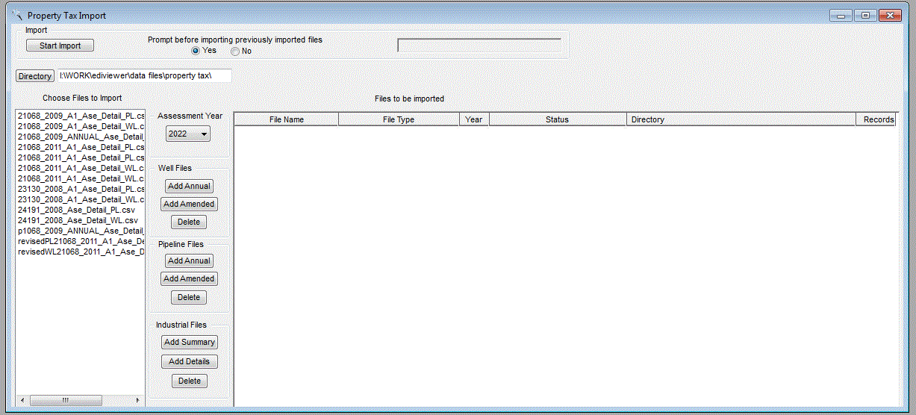Click Add Amended under Pipeline Files
Image resolution: width=916 pixels, height=415 pixels.
click(x=189, y=278)
